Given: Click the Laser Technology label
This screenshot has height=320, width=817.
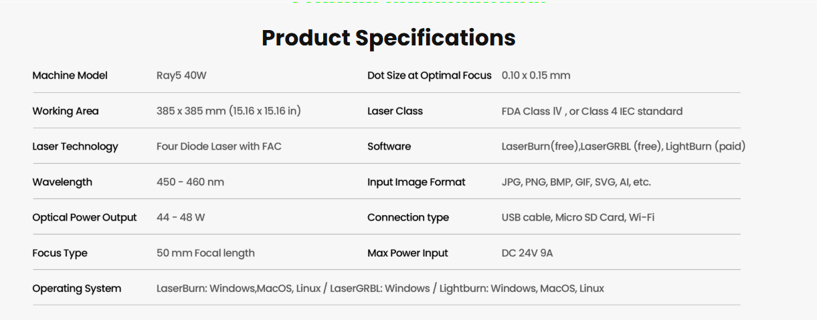Looking at the screenshot, I should click(75, 146).
